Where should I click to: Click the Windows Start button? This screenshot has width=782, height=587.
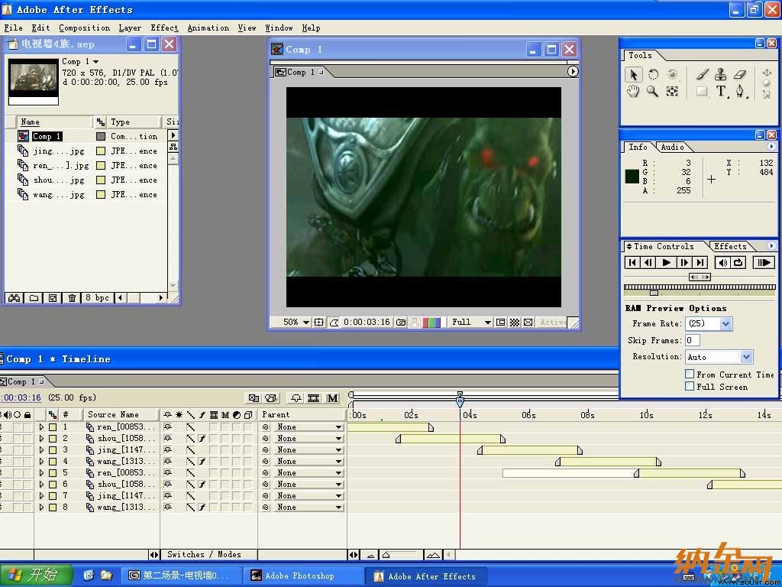click(x=37, y=575)
